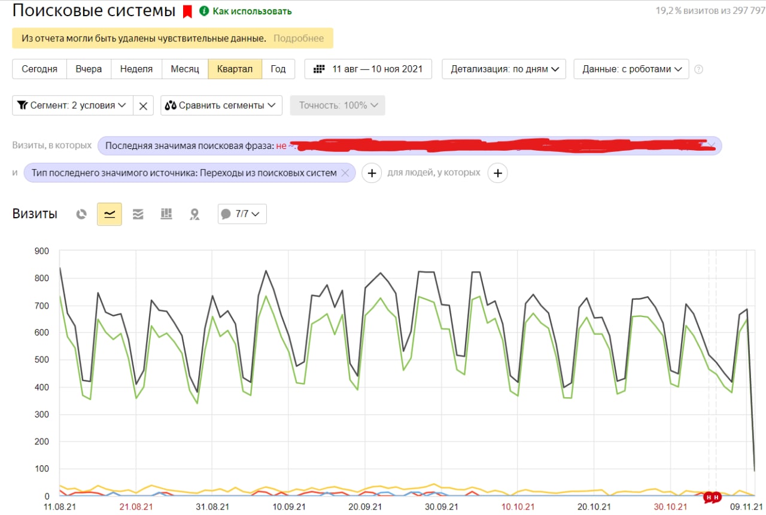Switch to the stacked area chart view
This screenshot has width=766, height=515.
[x=138, y=214]
